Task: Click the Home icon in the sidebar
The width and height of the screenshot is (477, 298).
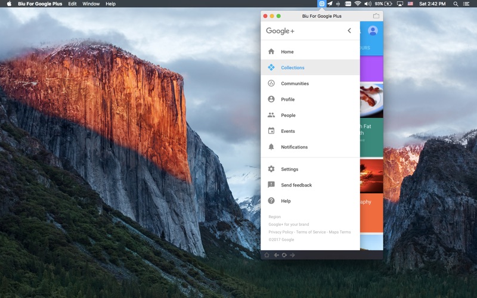Action: pyautogui.click(x=271, y=52)
